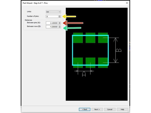Open the Units dropdown showing mm

point(53,12)
